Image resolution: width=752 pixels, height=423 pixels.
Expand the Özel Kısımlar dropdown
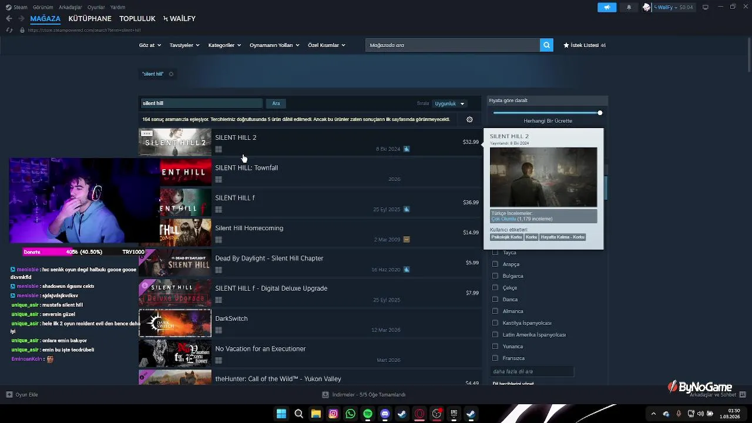click(327, 45)
